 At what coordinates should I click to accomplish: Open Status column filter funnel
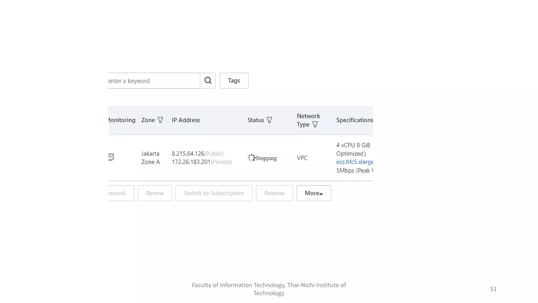point(269,120)
